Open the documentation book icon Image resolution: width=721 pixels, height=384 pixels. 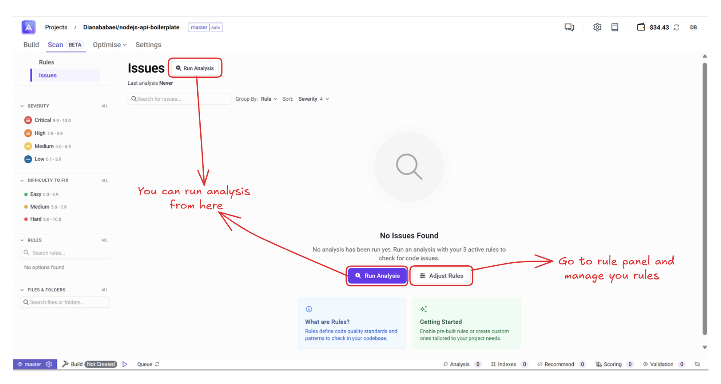[x=615, y=27]
